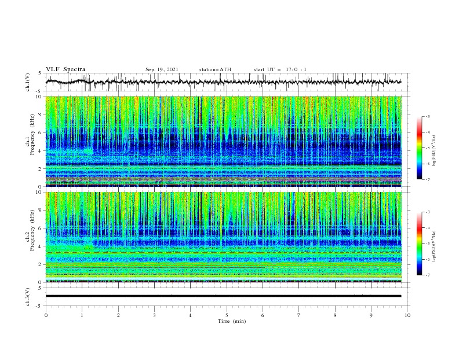
Task: Click inside the ch.2 spectrogram panel
Action: point(224,237)
